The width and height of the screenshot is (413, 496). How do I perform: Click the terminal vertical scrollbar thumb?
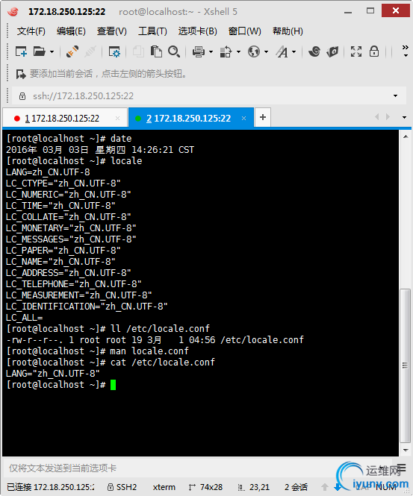coord(405,365)
